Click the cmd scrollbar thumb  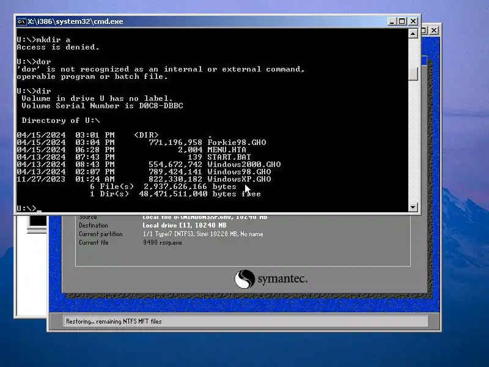[413, 74]
